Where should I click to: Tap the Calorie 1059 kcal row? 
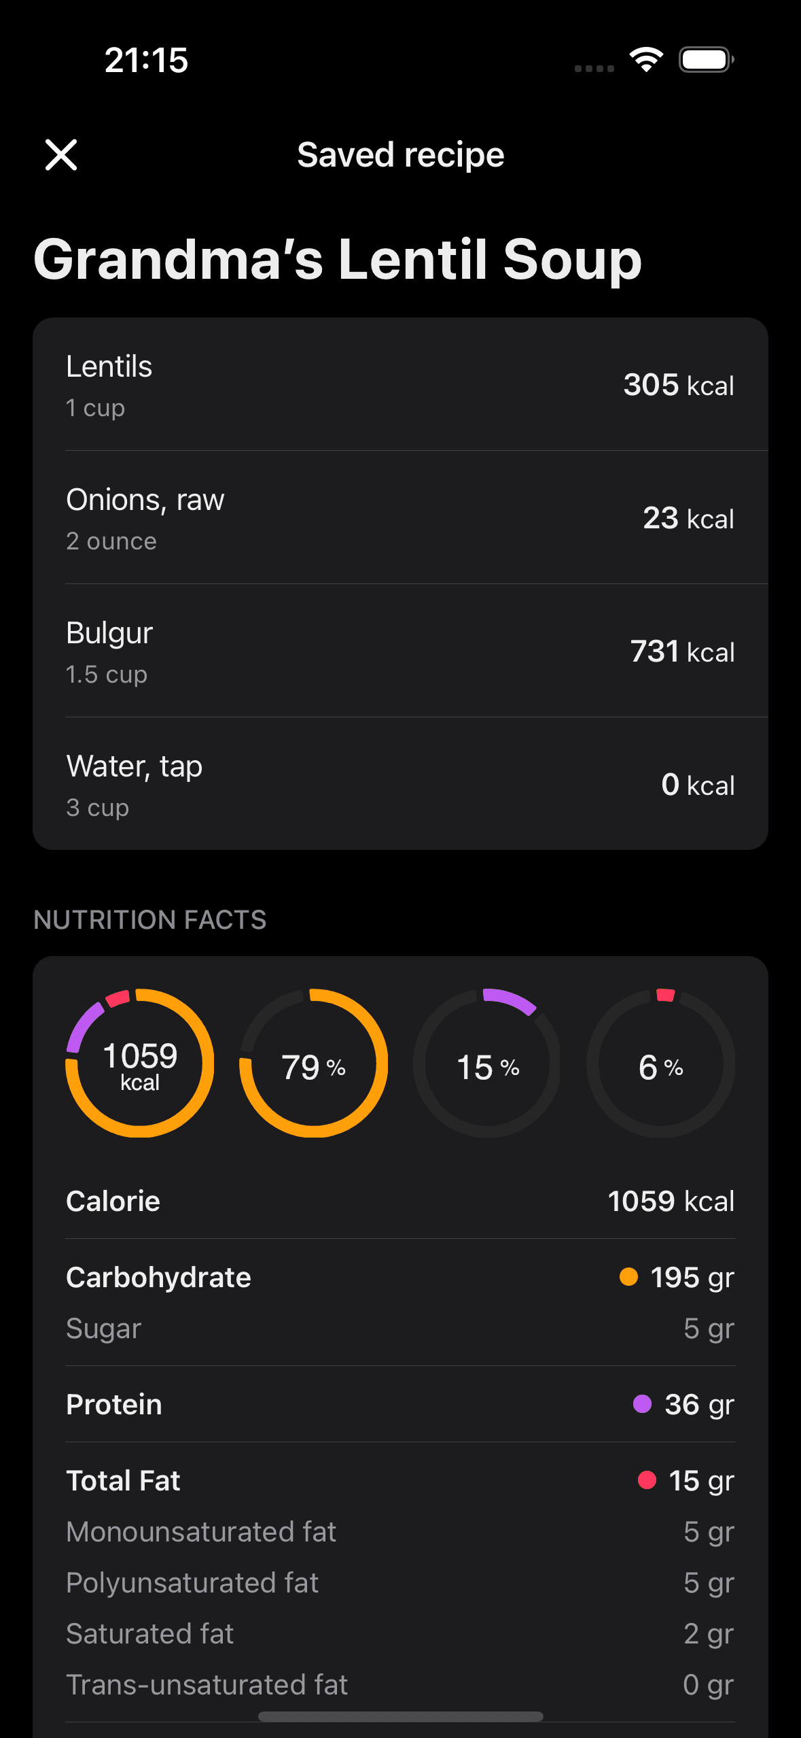pyautogui.click(x=400, y=1201)
